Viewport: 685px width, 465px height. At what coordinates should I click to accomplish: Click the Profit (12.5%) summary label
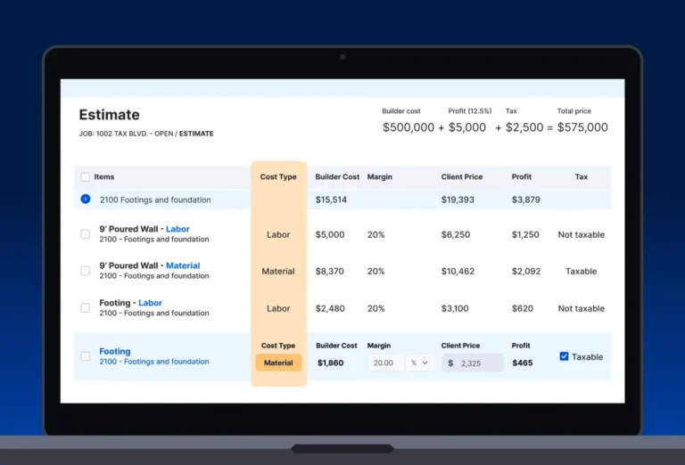470,111
